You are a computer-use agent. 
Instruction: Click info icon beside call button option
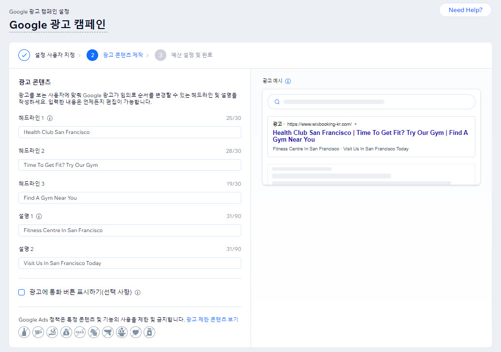click(x=138, y=292)
